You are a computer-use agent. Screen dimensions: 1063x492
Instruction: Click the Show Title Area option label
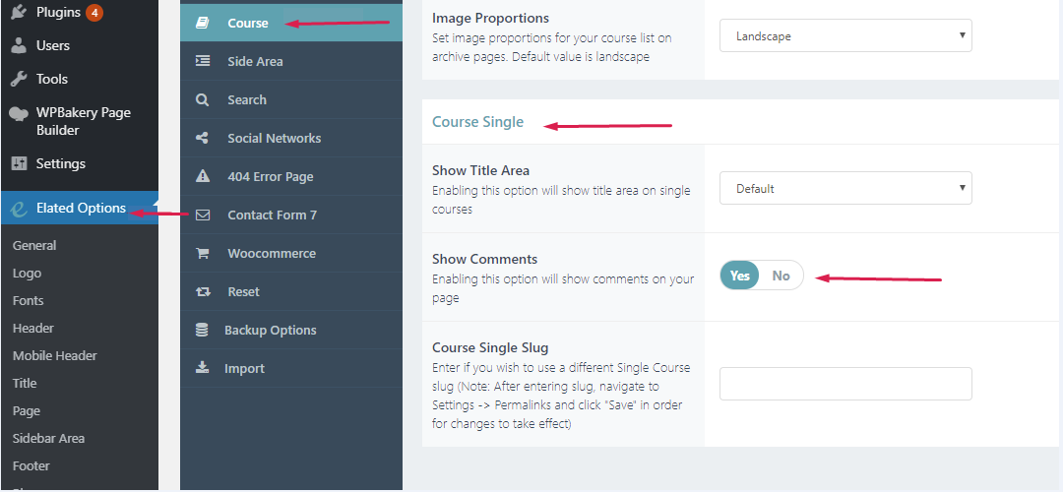coord(480,170)
